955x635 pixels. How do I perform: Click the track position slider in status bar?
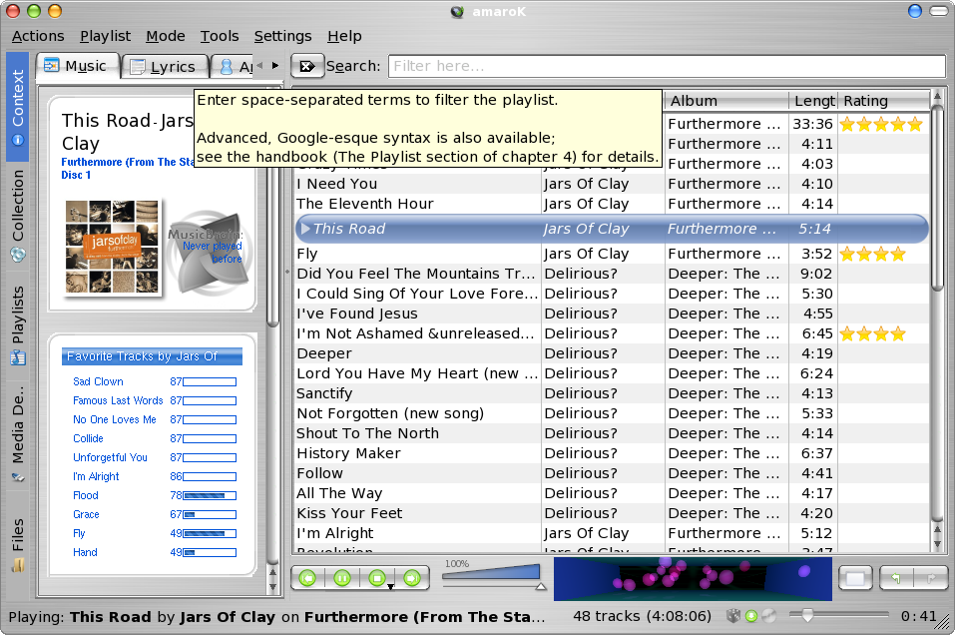[839, 615]
